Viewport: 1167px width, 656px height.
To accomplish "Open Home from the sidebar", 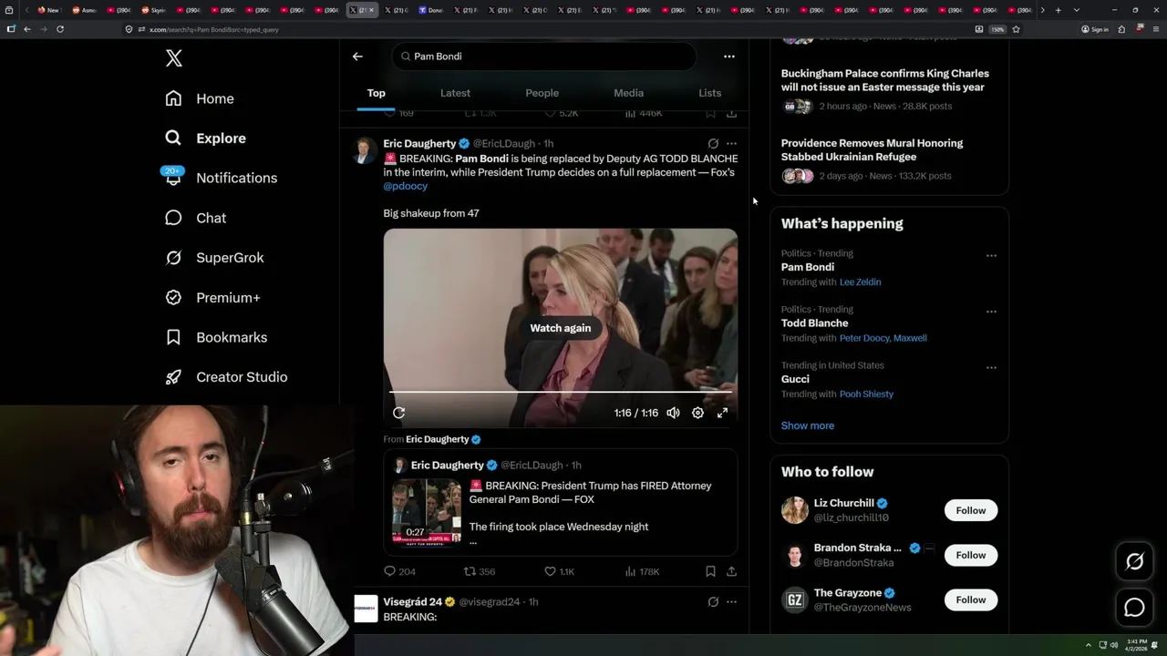I will 200,98.
